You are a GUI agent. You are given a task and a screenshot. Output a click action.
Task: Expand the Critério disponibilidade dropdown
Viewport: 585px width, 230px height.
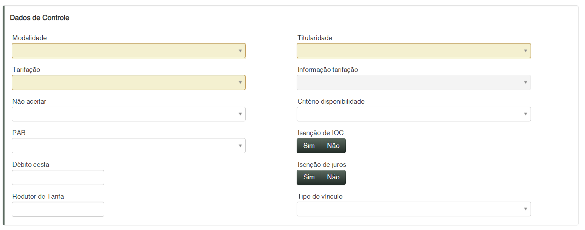tap(413, 114)
